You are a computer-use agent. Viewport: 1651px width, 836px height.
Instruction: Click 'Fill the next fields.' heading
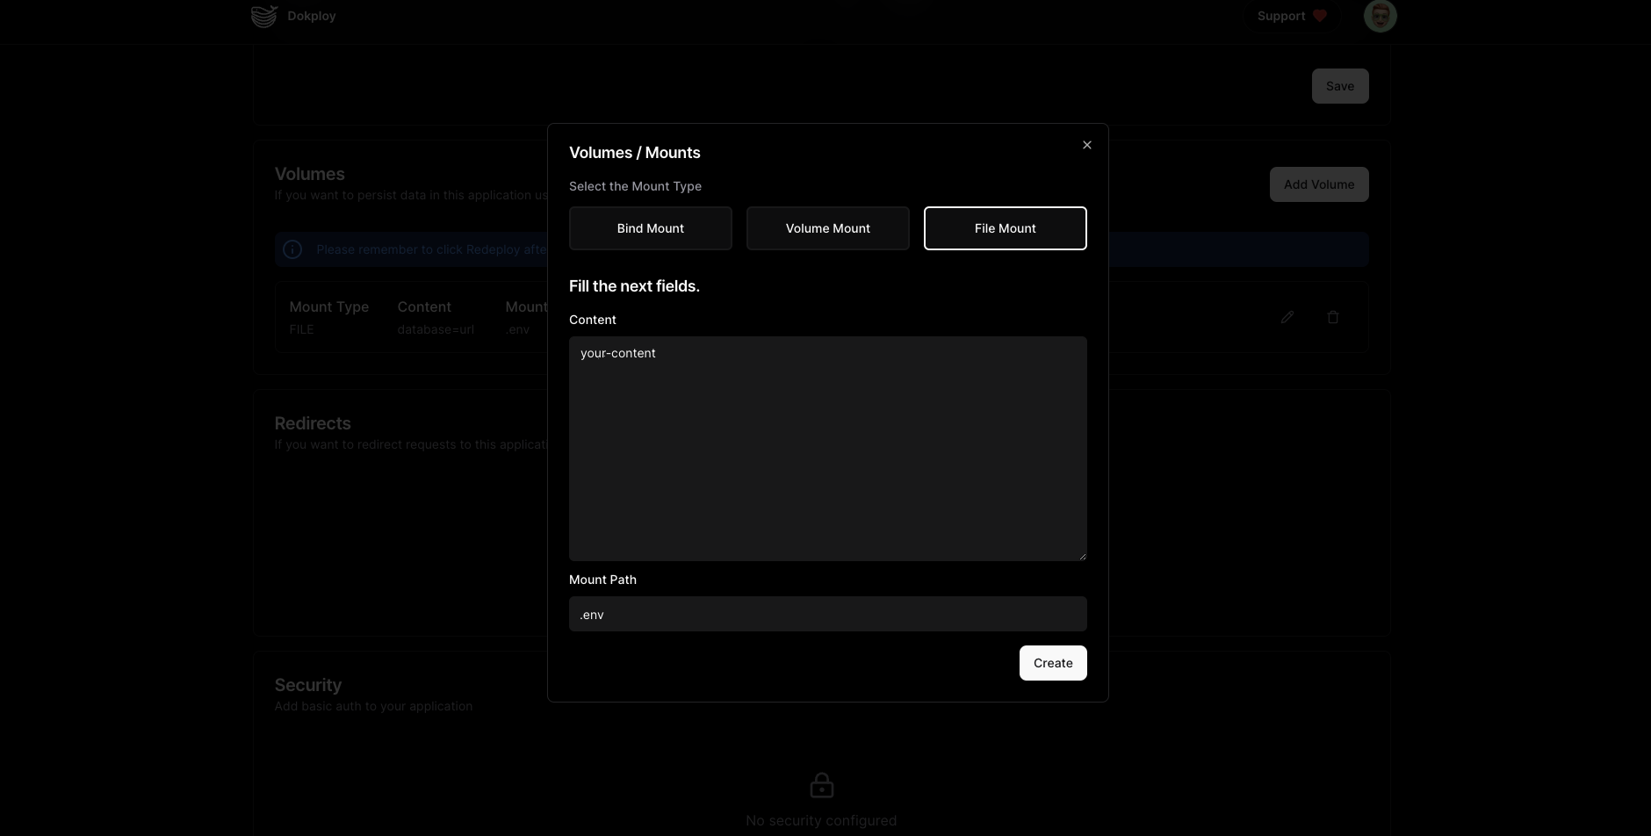634,286
